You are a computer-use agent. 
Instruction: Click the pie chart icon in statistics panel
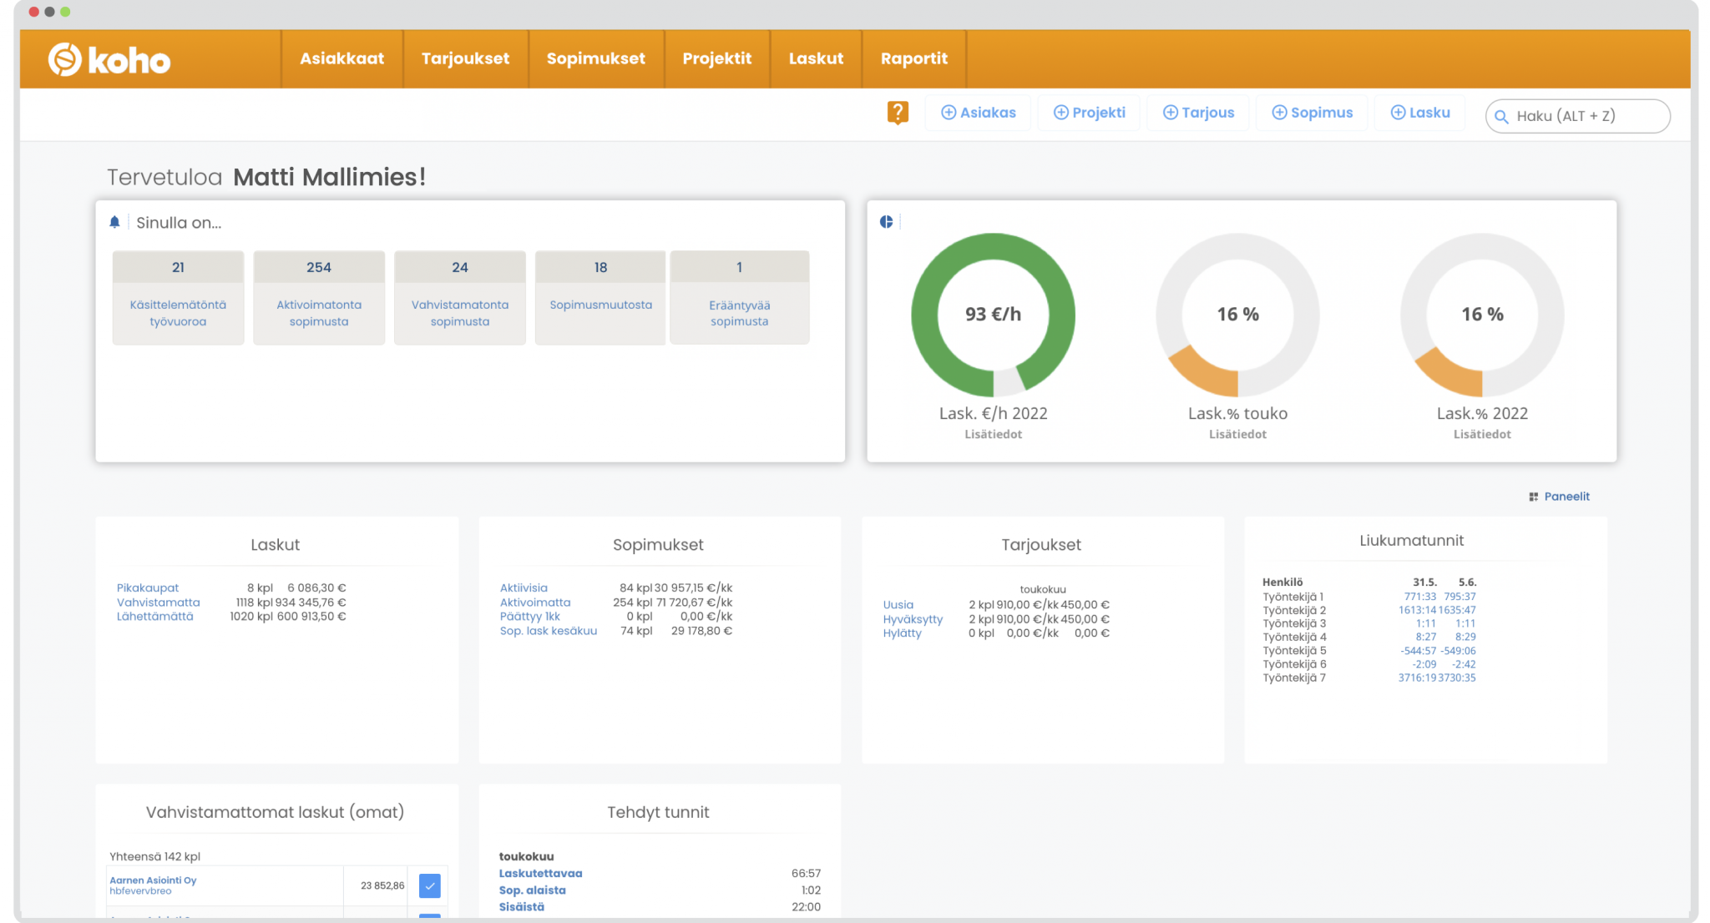[x=887, y=222]
